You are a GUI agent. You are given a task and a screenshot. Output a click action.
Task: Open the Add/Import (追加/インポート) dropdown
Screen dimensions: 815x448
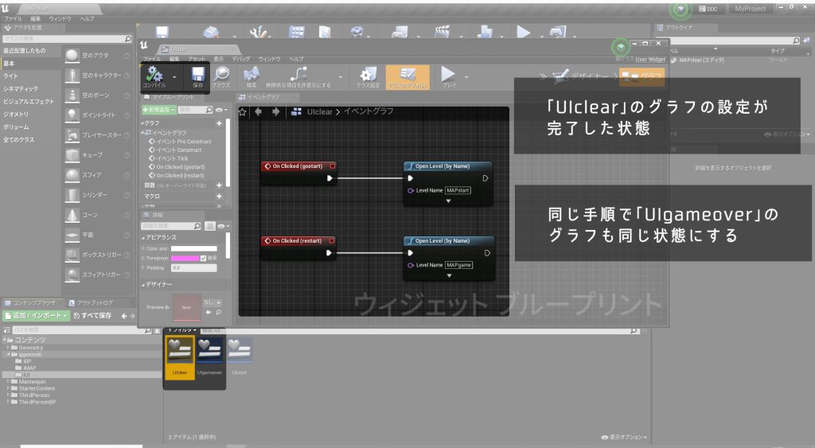point(34,316)
